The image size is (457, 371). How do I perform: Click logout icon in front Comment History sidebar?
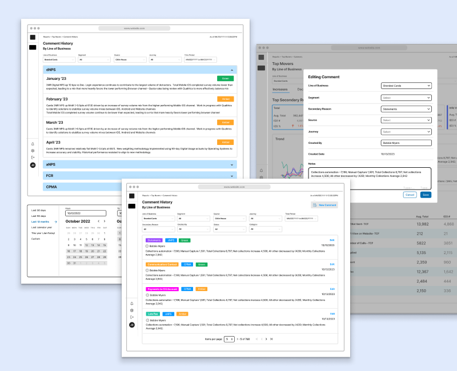point(132,317)
